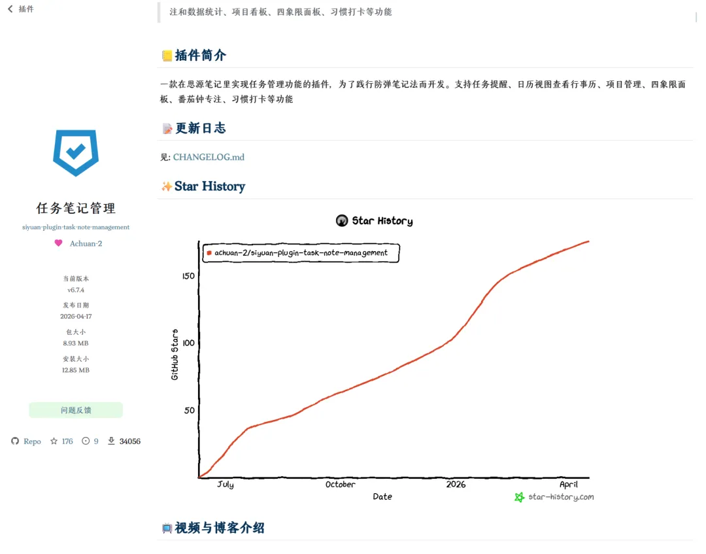
Task: Click the blue shield checkmark plugin logo
Action: tap(76, 152)
